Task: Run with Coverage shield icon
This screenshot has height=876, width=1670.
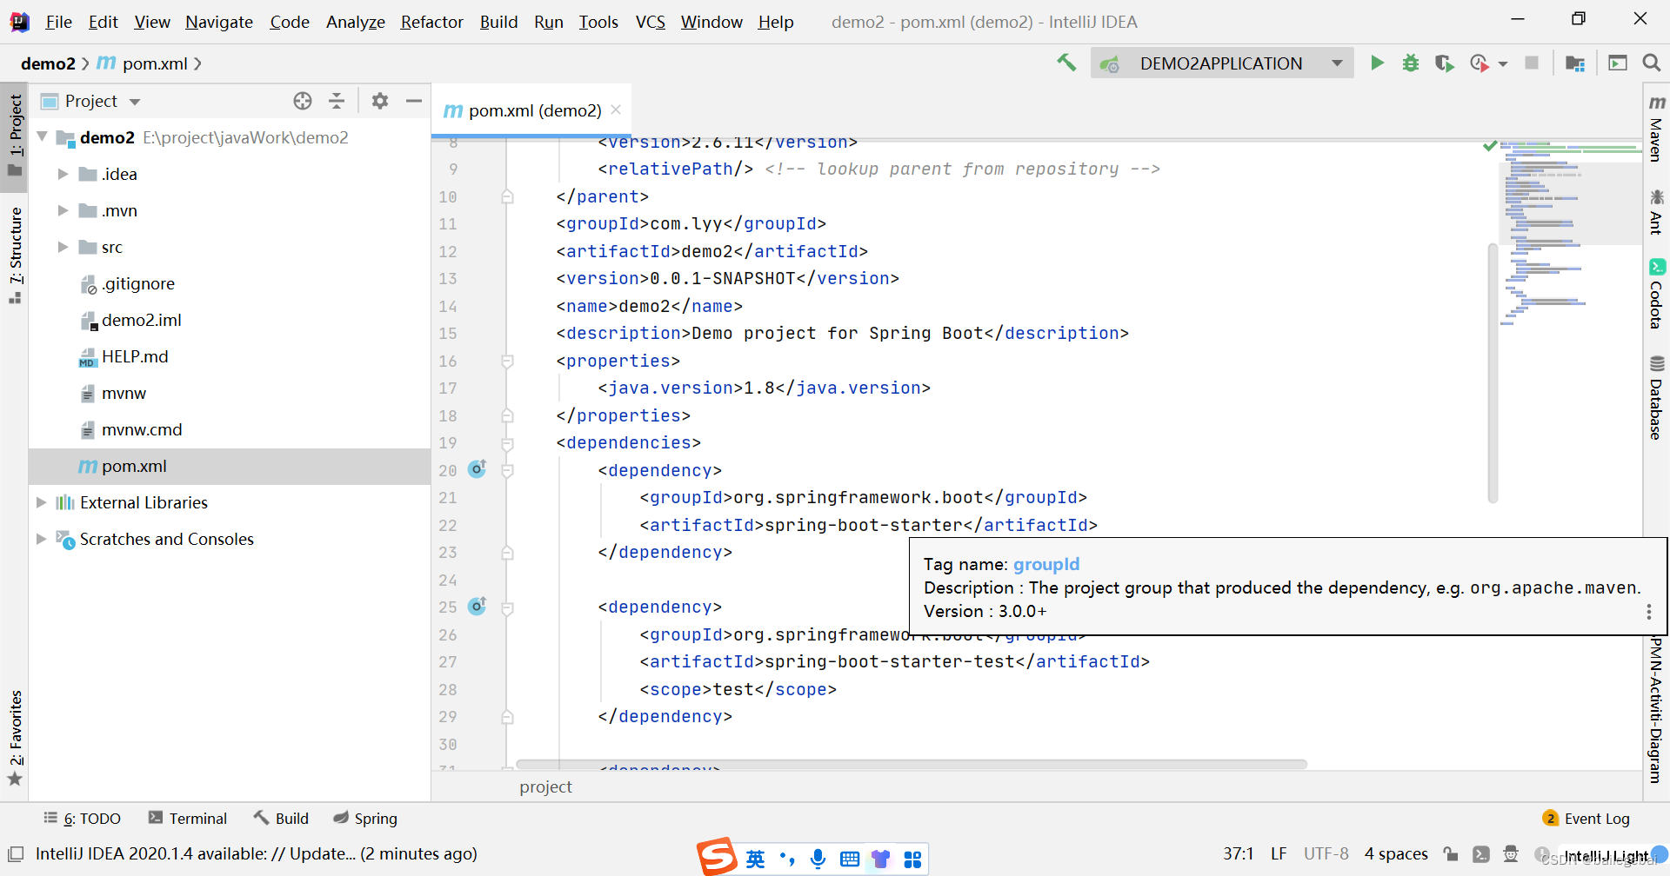Action: click(1444, 63)
